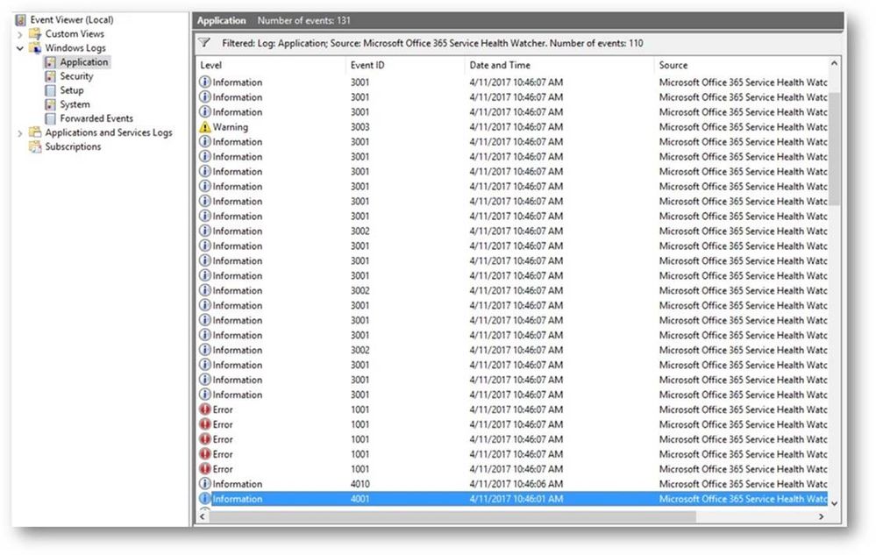Sort by the Event ID column header

coord(405,65)
